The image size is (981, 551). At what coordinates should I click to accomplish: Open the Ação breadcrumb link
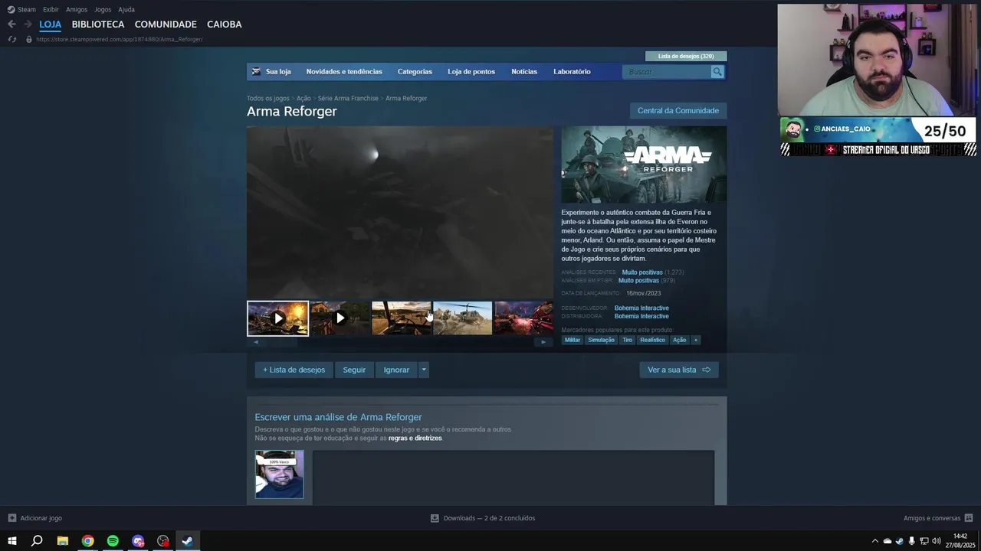pyautogui.click(x=303, y=99)
